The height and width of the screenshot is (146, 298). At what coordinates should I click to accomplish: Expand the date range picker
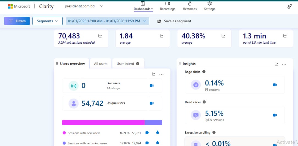[107, 21]
